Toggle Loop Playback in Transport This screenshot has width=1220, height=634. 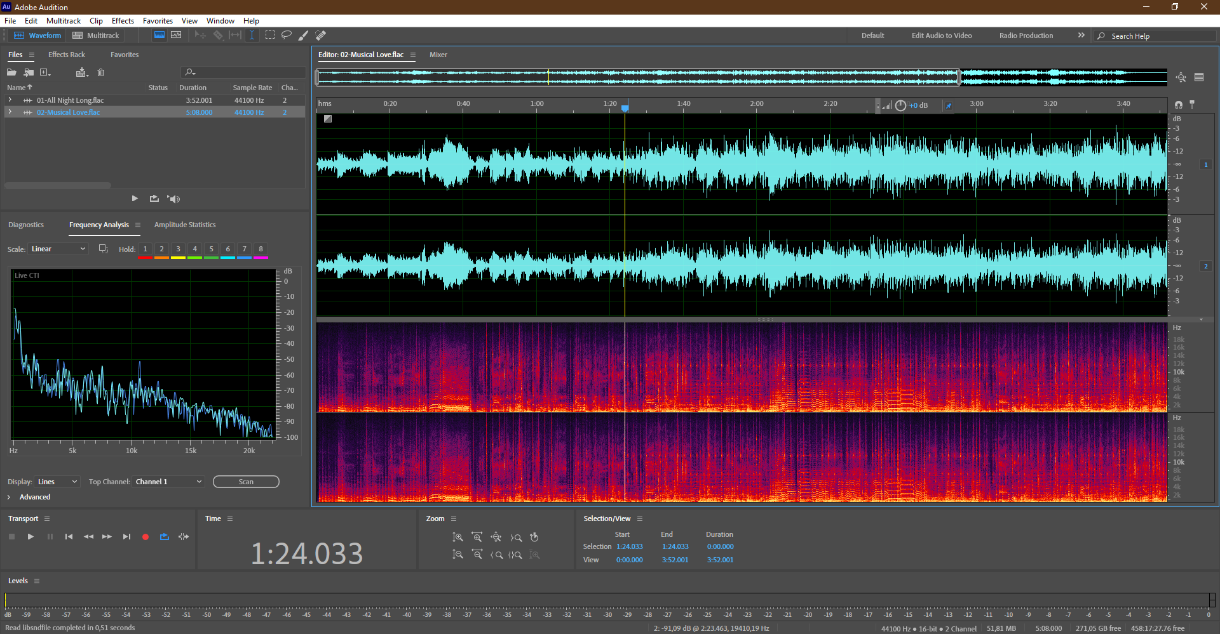pos(165,537)
